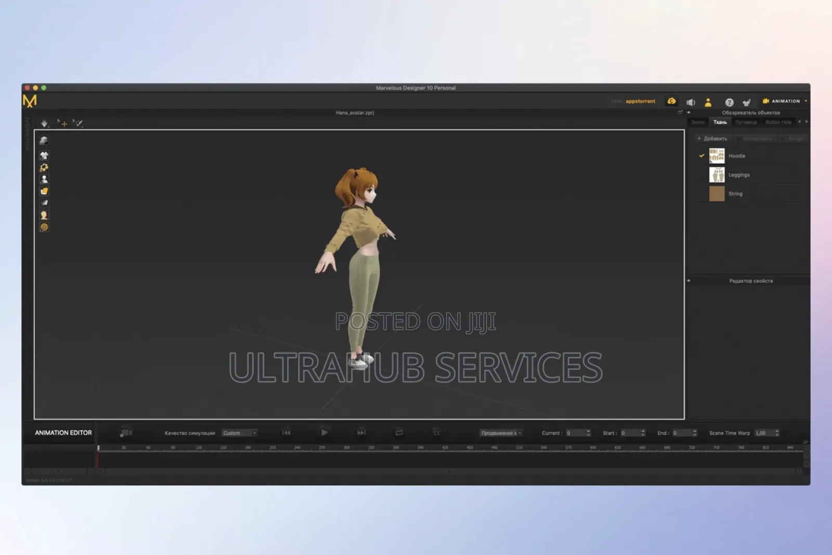The image size is (832, 555).
Task: Click the Start frame stepper arrows
Action: 643,433
